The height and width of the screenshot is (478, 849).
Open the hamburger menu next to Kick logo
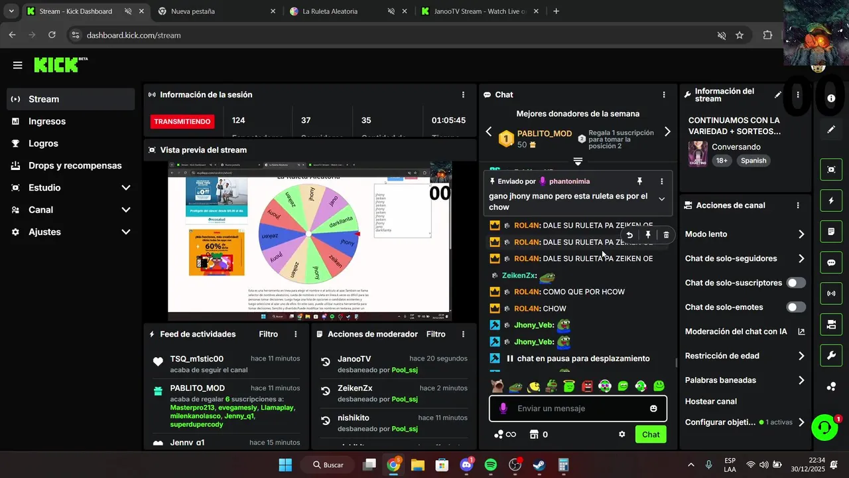(x=17, y=65)
